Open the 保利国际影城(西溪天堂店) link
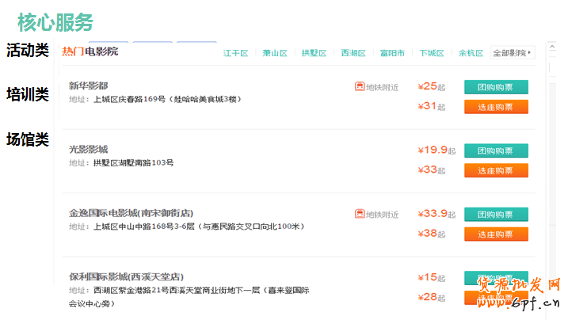 coord(126,276)
